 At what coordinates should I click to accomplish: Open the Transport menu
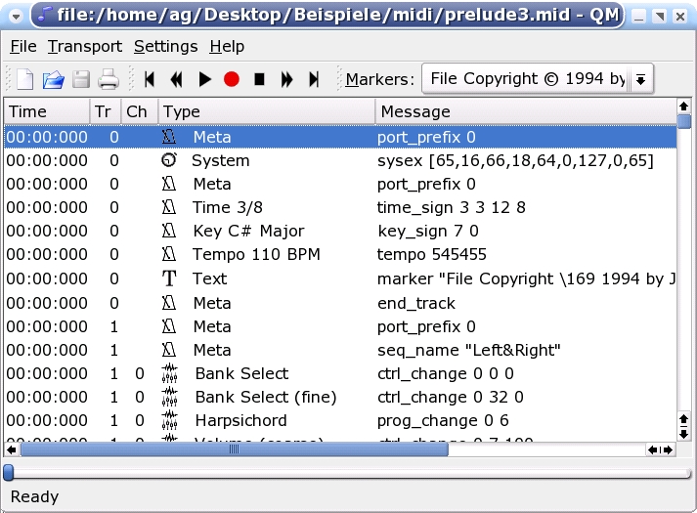click(85, 46)
